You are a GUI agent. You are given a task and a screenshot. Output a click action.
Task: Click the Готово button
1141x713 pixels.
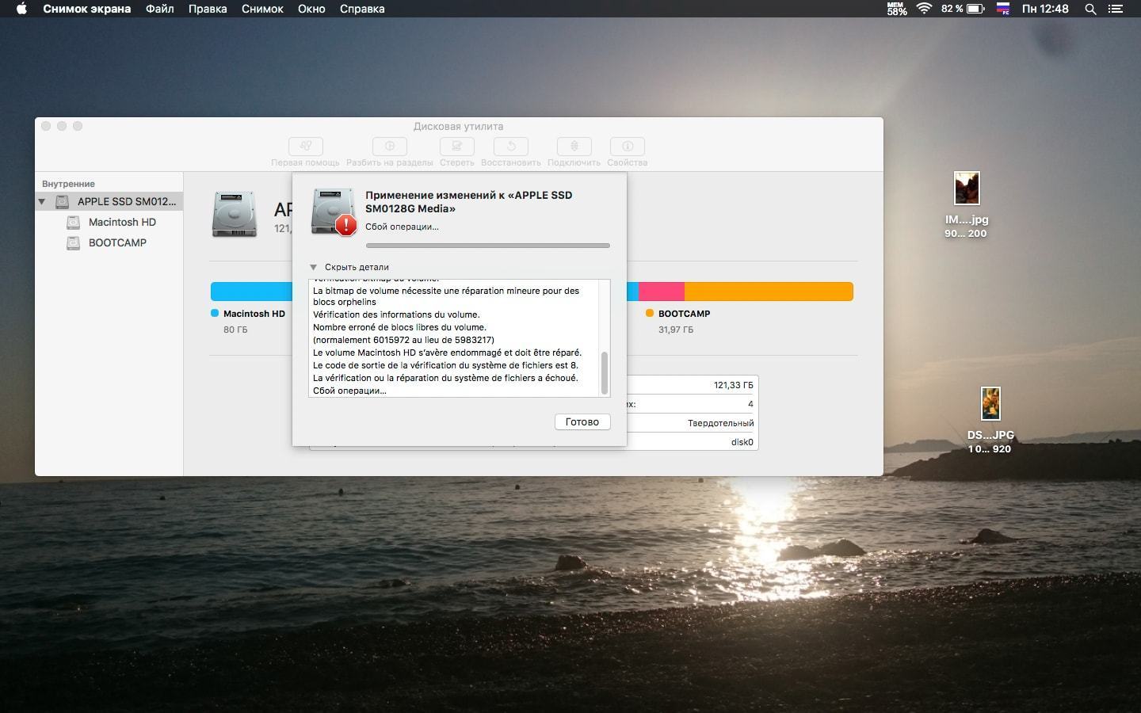click(582, 421)
